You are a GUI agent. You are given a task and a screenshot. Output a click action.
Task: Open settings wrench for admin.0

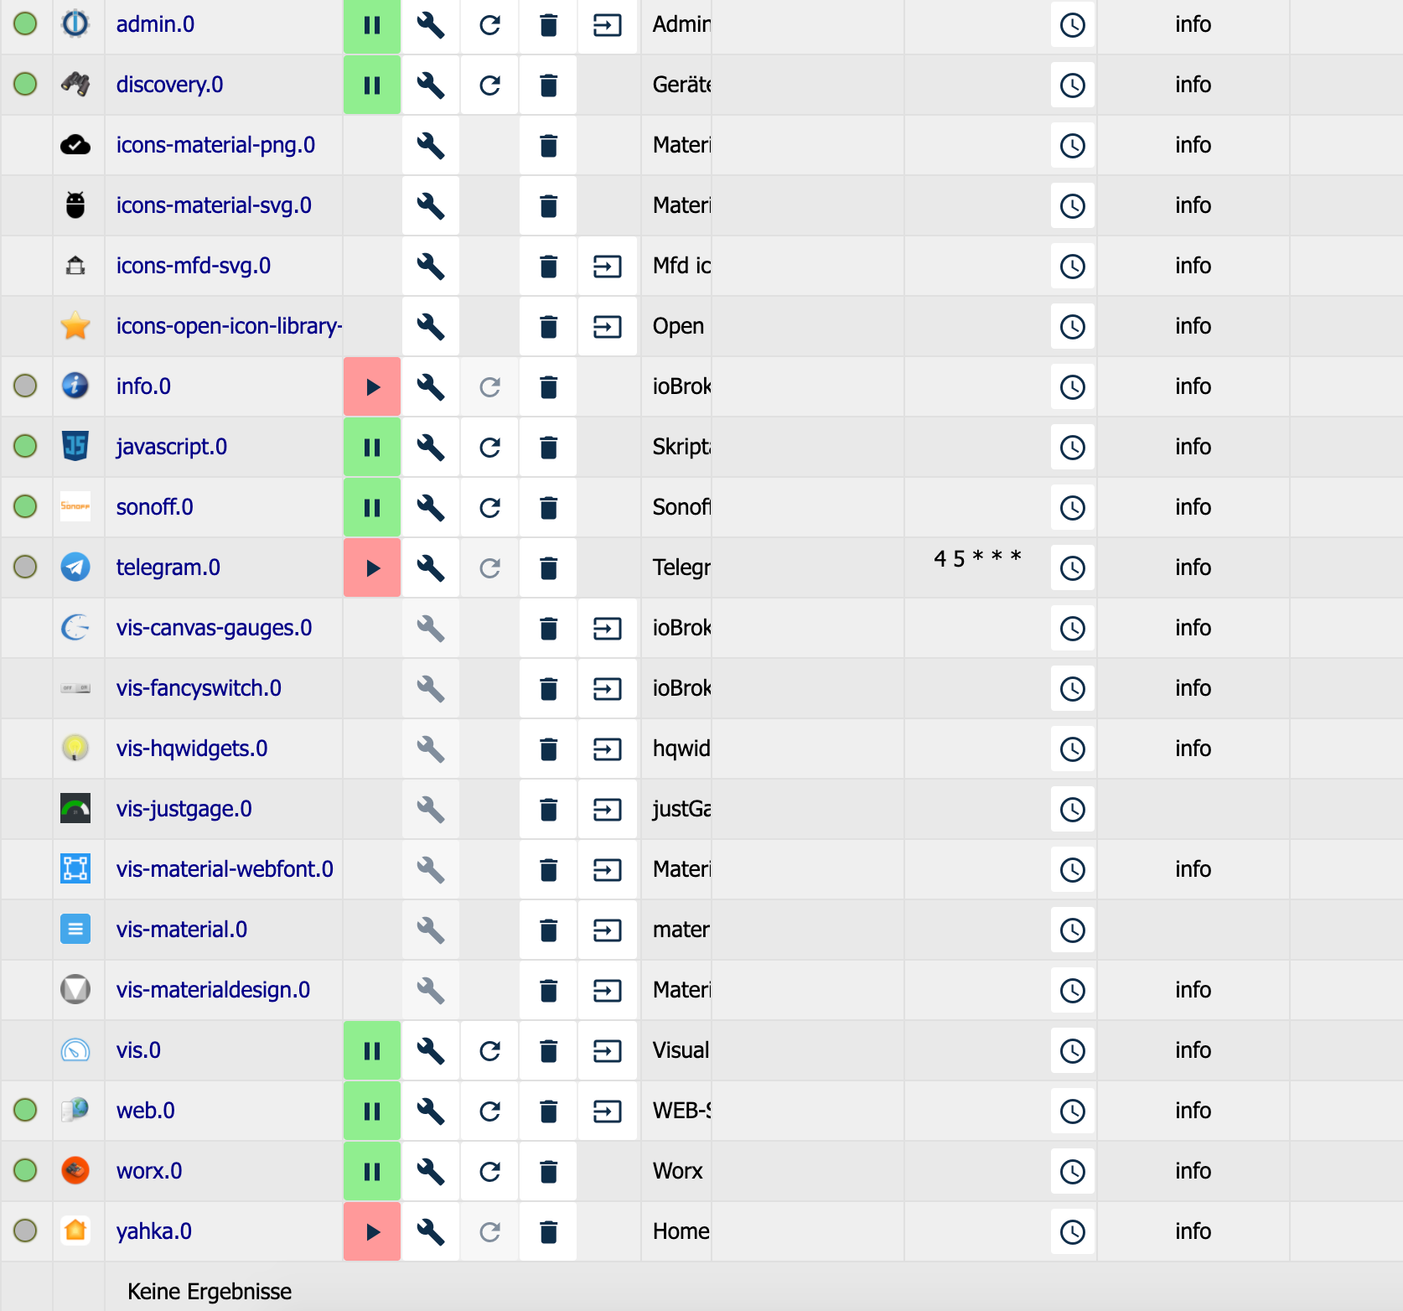coord(431,25)
